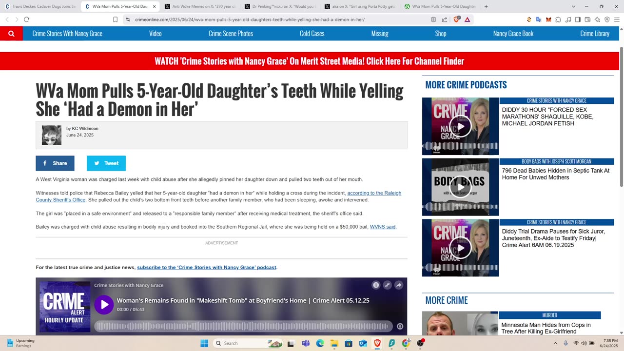
Task: Open the Google Translate extension
Action: coord(539,19)
